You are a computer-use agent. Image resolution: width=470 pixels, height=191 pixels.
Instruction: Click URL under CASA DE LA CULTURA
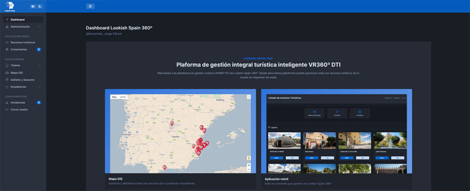pos(363,158)
